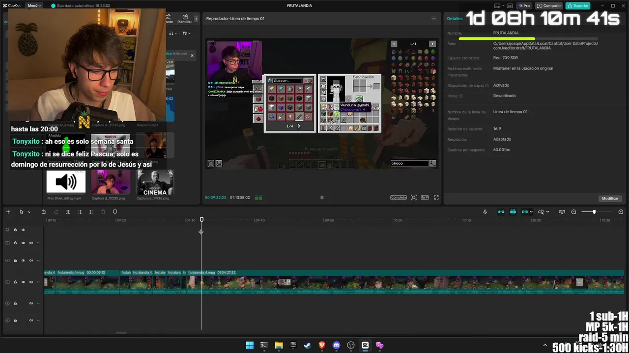
Task: Open more options for main video track
Action: click(x=39, y=282)
